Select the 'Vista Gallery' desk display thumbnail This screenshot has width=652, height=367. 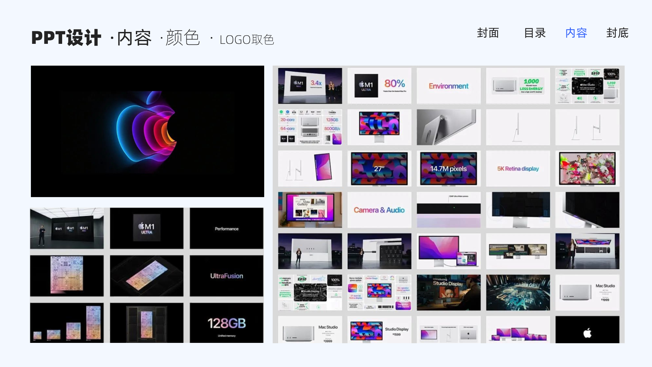[310, 210]
